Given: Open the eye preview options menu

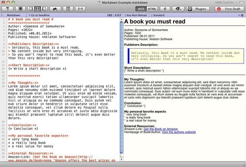Looking at the screenshot, I should point(178,9).
